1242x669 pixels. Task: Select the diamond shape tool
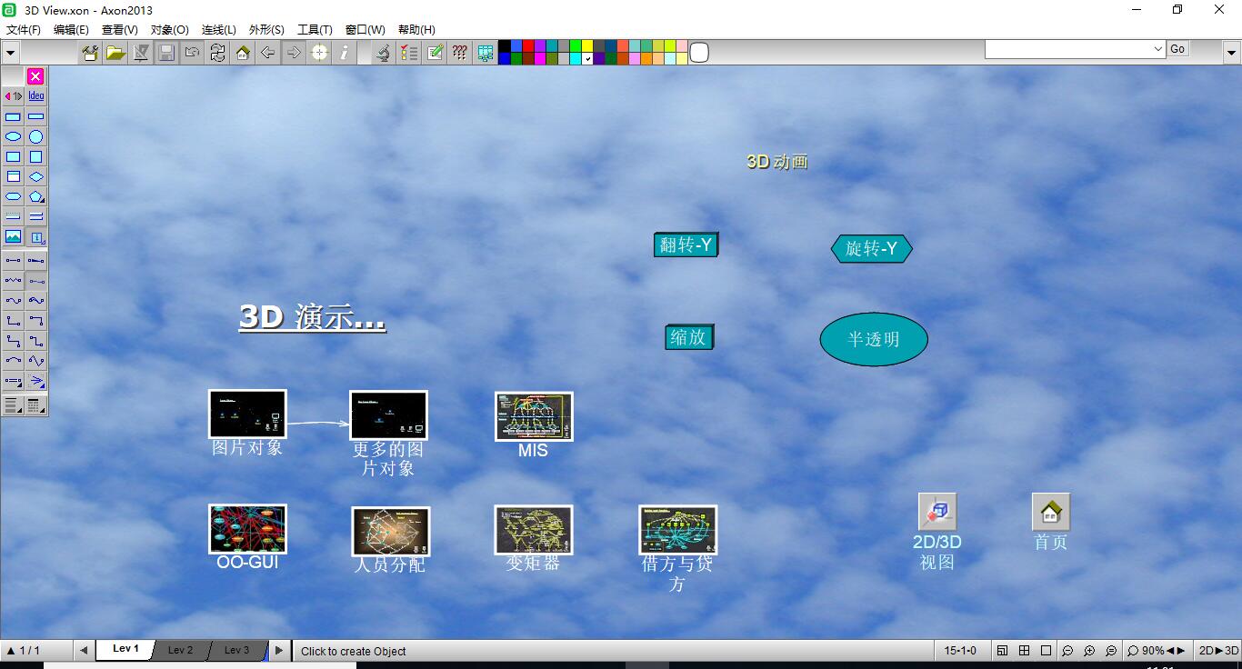35,177
